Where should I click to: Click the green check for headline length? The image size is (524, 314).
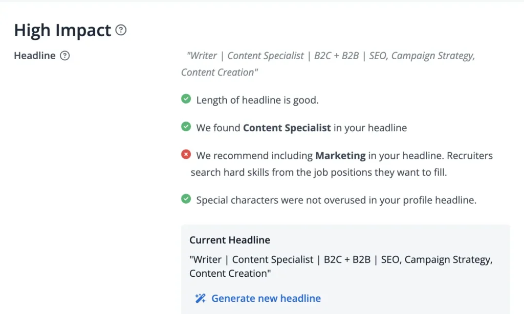click(x=186, y=98)
